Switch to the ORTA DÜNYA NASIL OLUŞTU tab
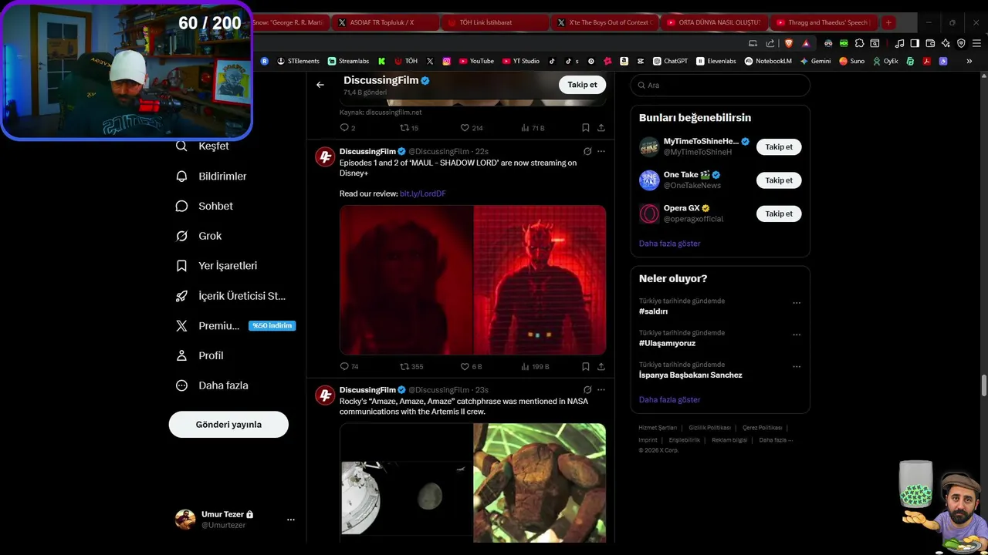988x555 pixels. pos(714,22)
